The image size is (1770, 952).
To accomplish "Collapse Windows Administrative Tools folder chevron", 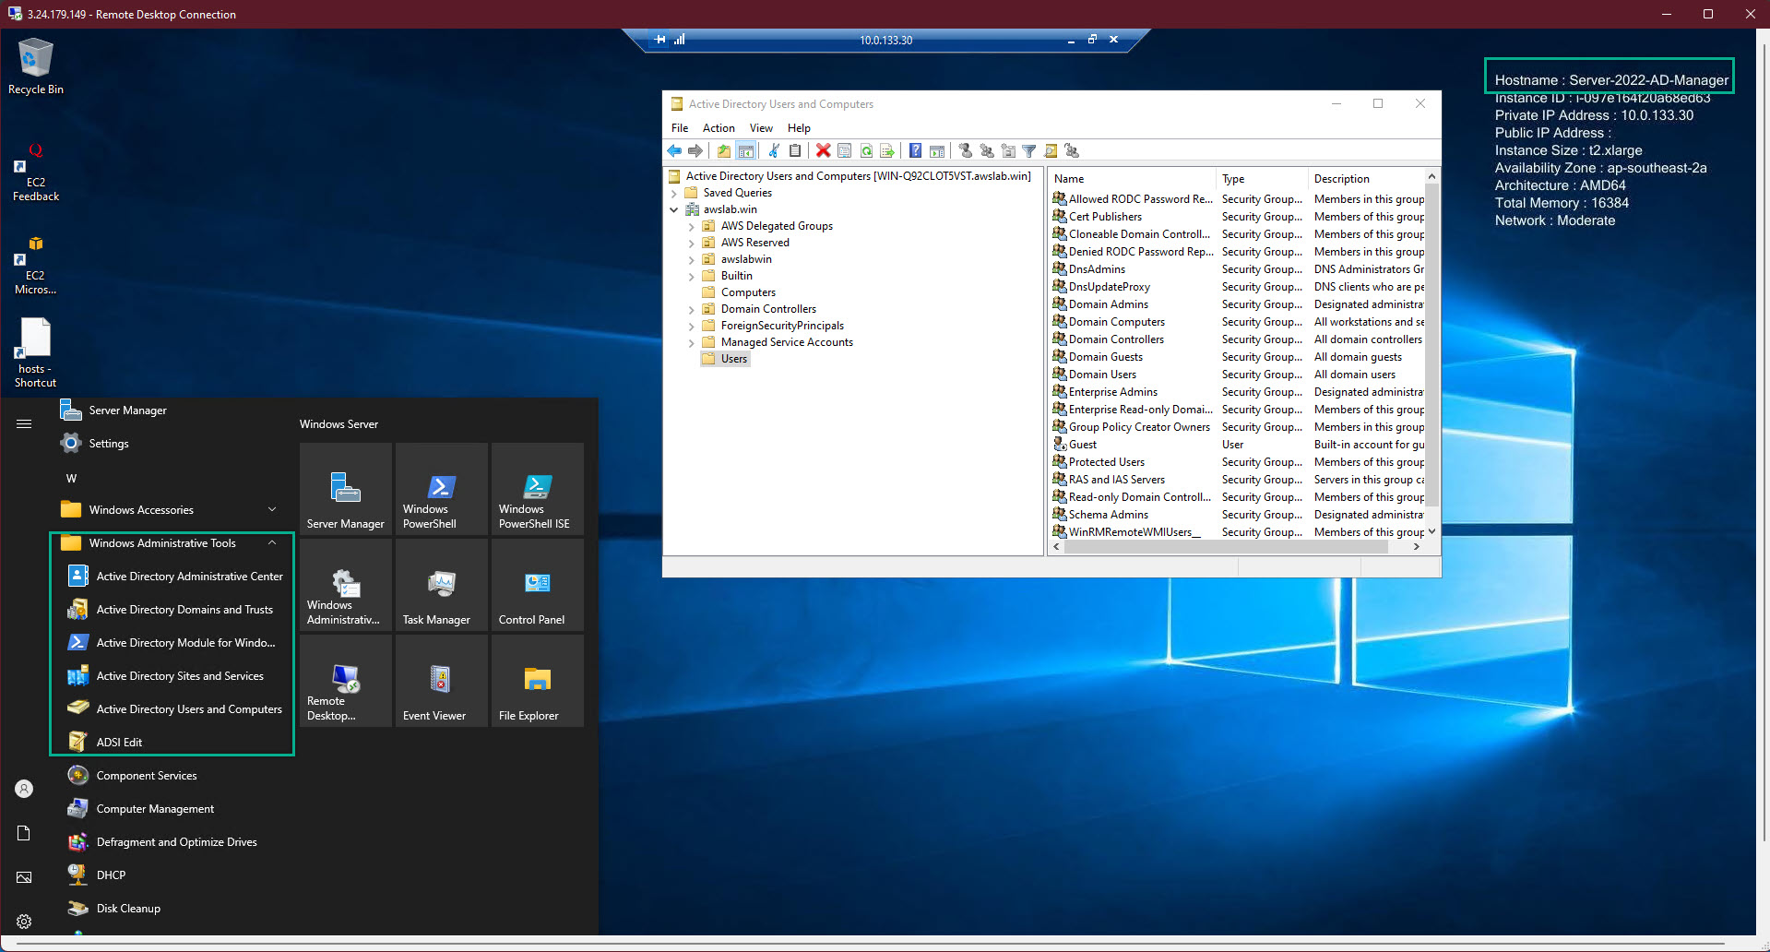I will pyautogui.click(x=272, y=542).
